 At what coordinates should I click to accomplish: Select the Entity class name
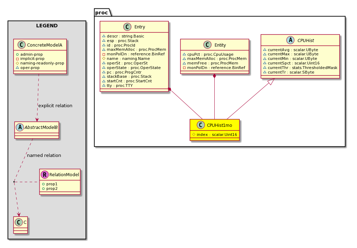click(220, 45)
